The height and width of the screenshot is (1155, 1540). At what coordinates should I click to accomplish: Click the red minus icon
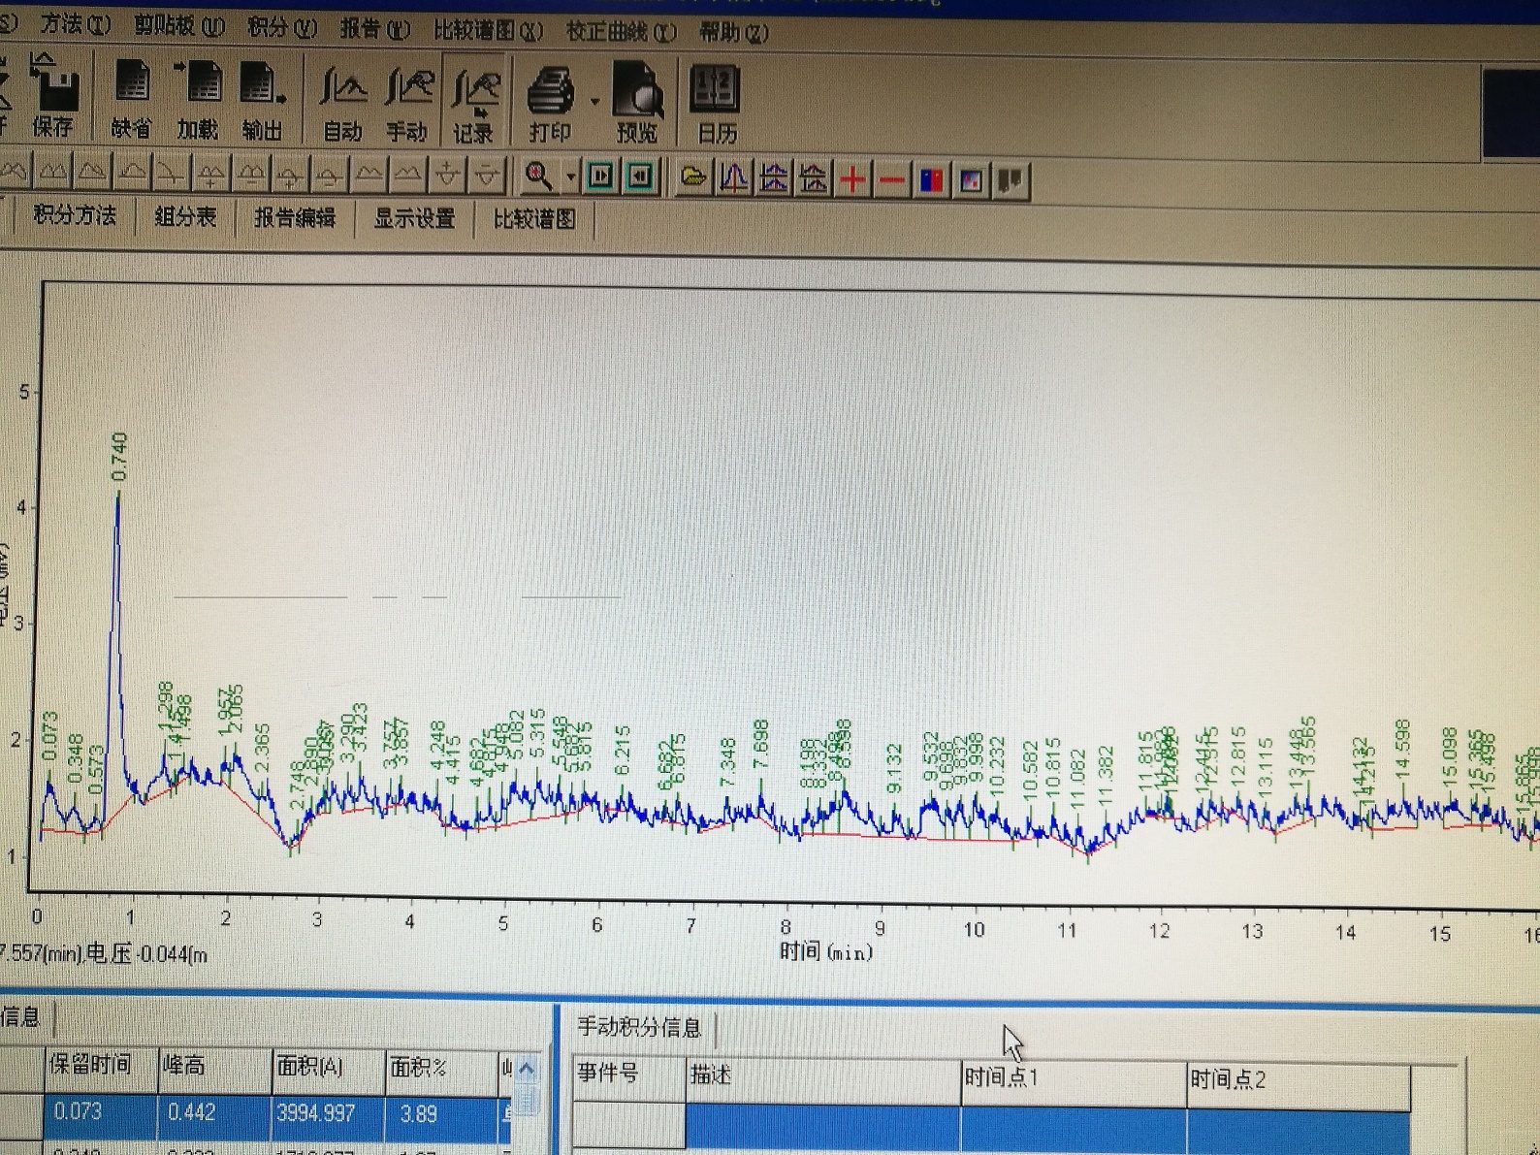[891, 180]
